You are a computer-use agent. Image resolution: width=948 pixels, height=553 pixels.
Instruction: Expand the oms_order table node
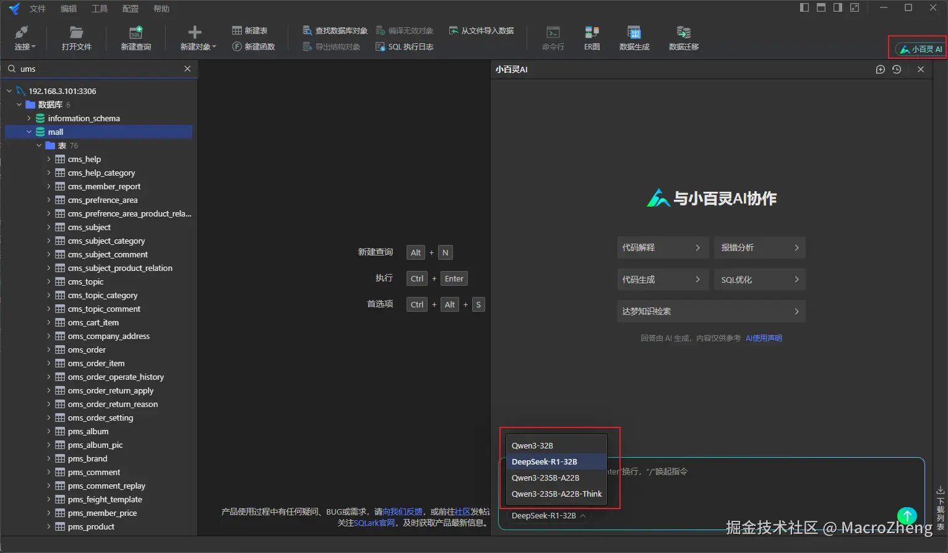click(x=49, y=349)
